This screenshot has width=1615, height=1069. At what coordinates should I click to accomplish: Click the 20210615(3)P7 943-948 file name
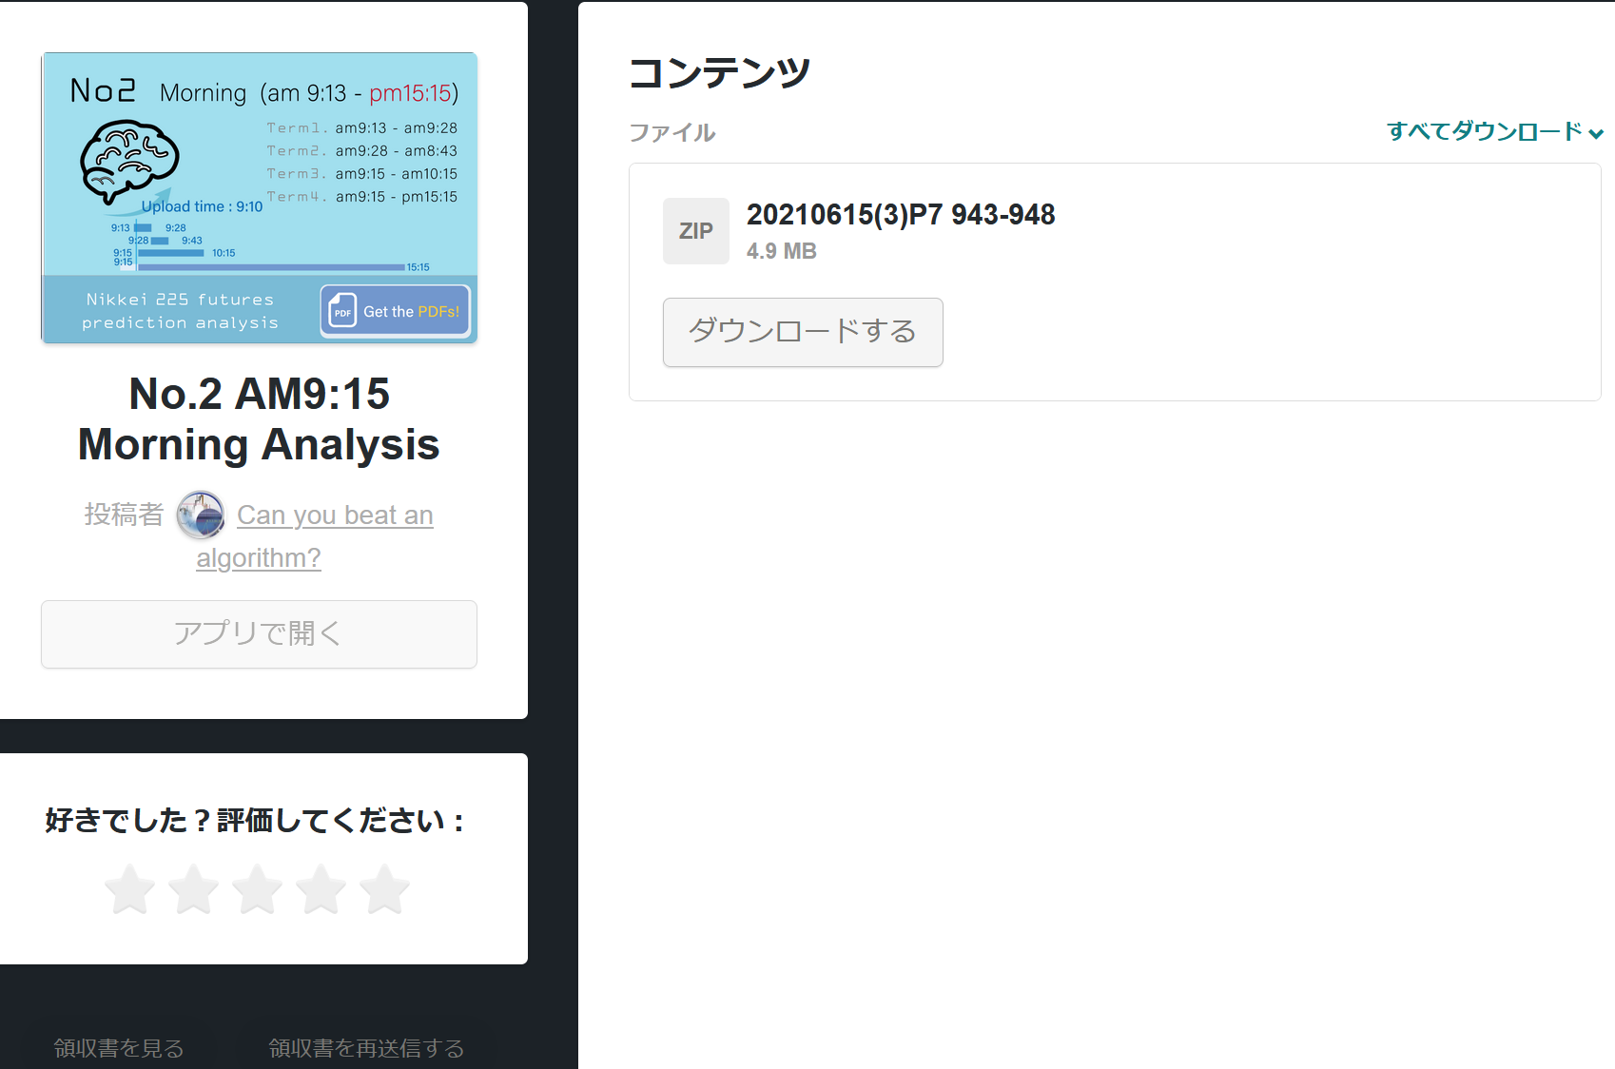pos(900,215)
